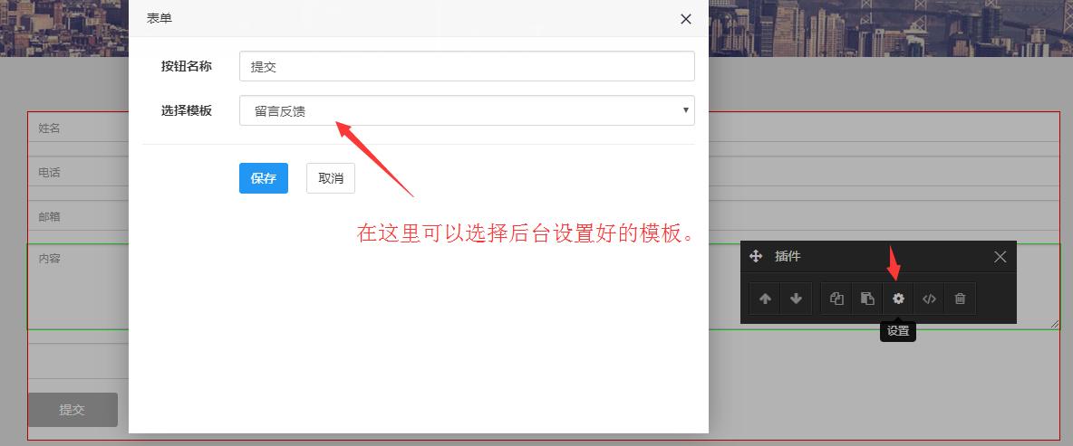Screen dimensions: 1073x446
Task: Delete the plugin with trash icon
Action: click(960, 299)
